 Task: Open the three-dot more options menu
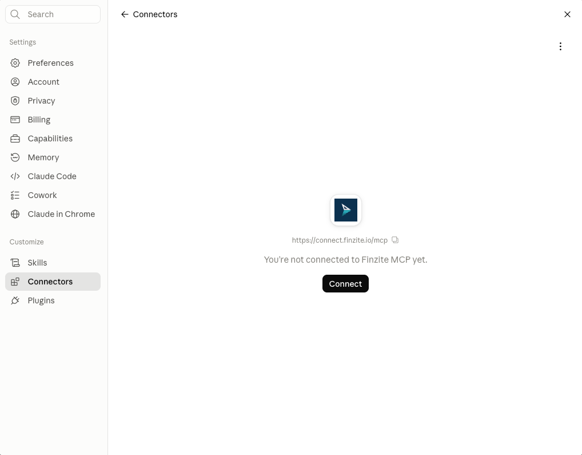pos(560,46)
